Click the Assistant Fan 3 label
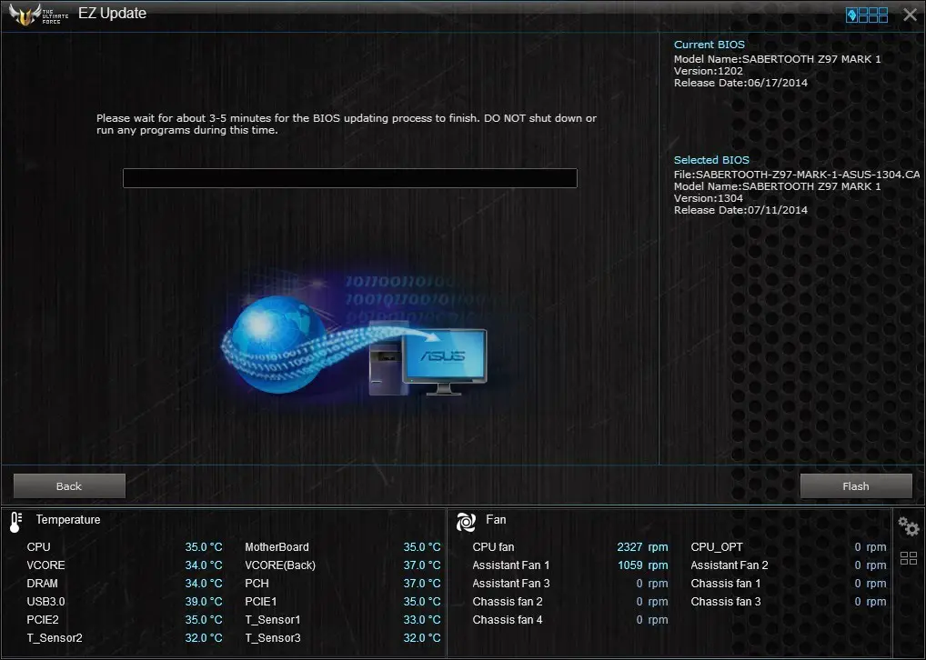 511,584
